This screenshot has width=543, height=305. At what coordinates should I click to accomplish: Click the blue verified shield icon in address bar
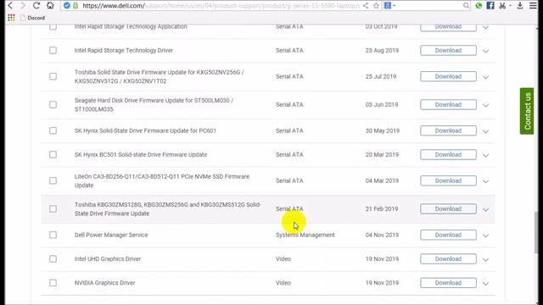(x=67, y=6)
